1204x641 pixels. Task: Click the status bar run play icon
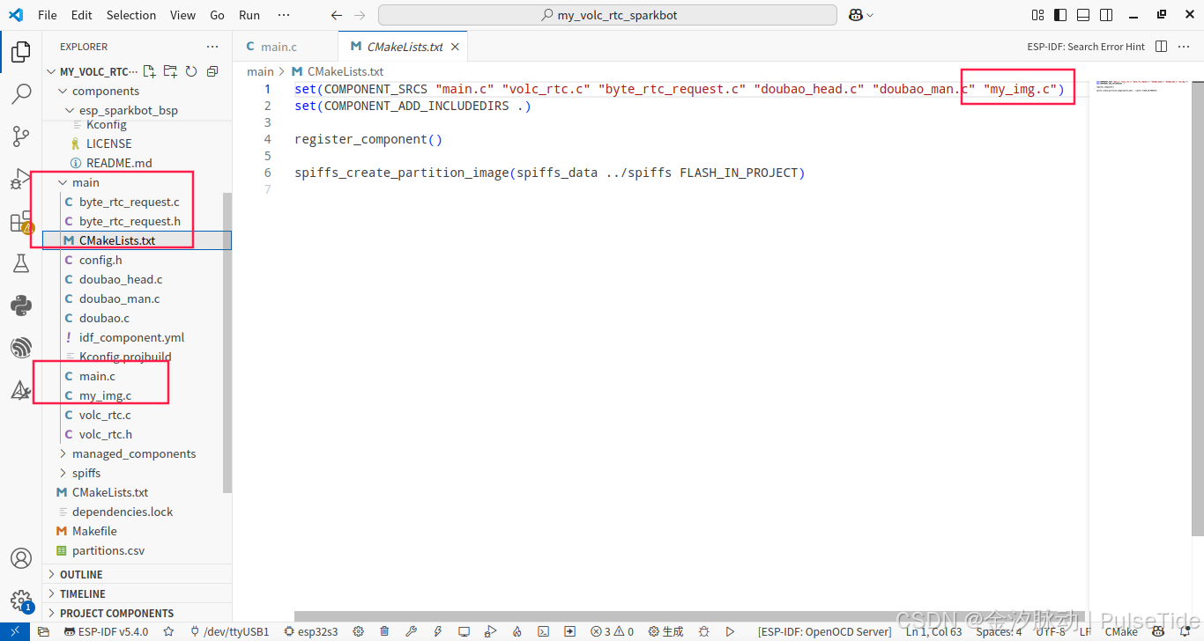pos(730,631)
